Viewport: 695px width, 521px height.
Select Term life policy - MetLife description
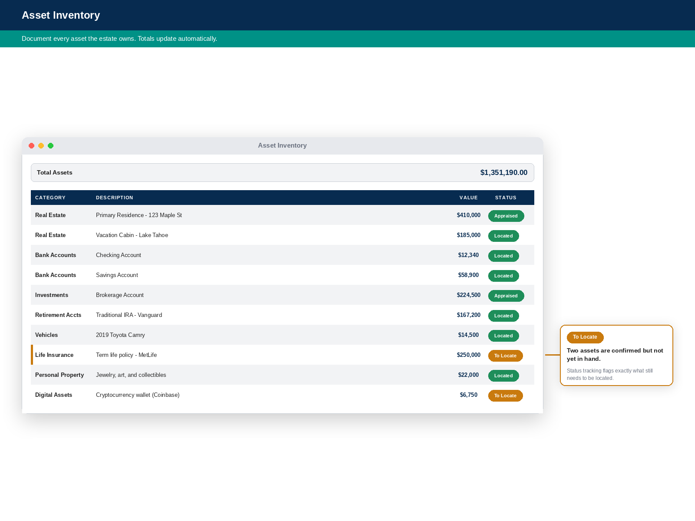pos(126,355)
